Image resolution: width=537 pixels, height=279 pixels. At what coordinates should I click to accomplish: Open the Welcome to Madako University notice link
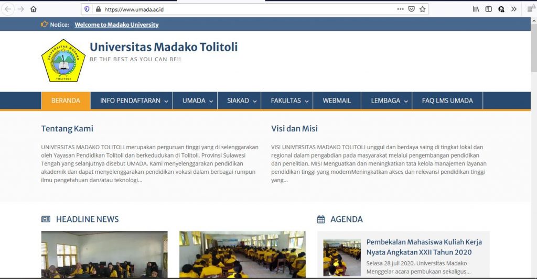(x=116, y=25)
